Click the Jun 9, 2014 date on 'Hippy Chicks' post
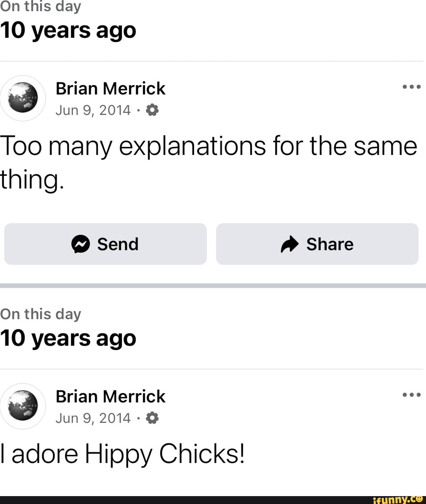This screenshot has height=504, width=426. click(x=93, y=418)
